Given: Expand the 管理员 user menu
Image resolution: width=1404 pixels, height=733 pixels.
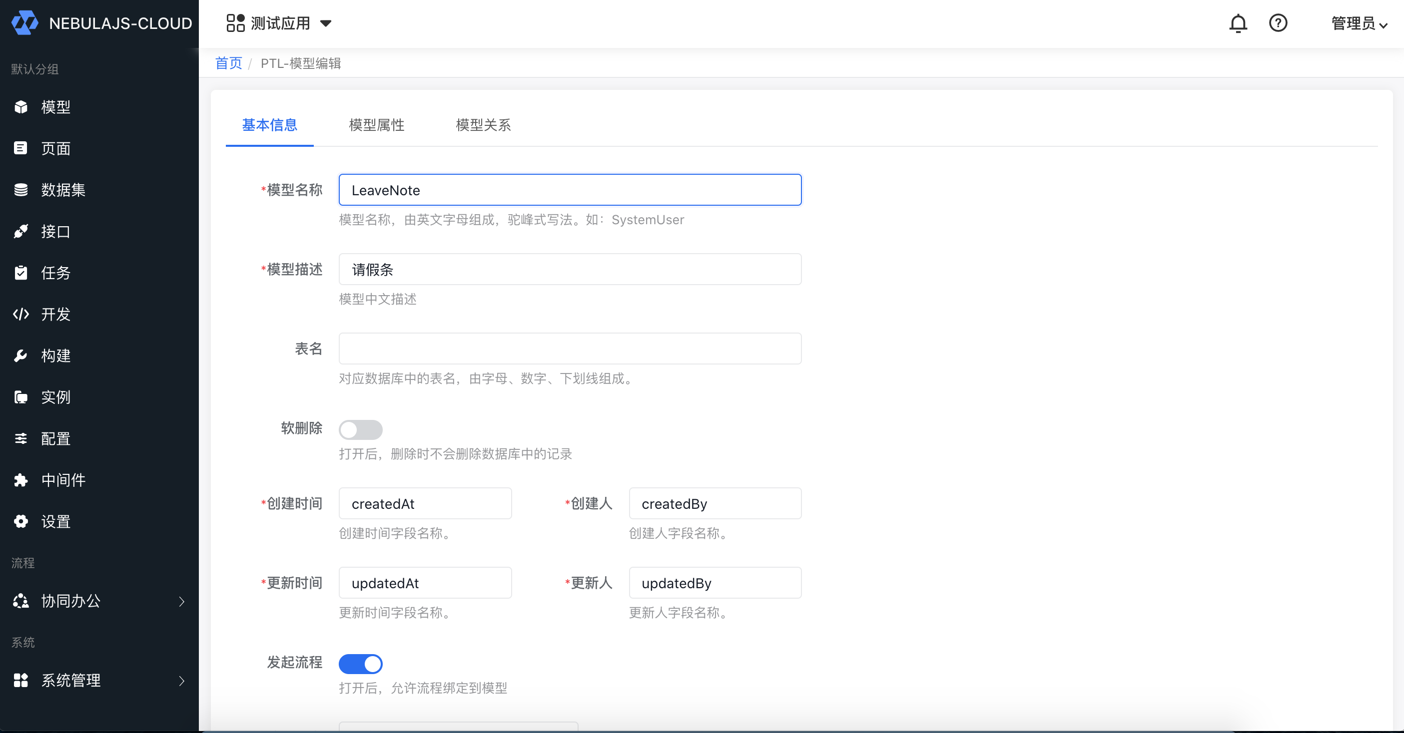Looking at the screenshot, I should (x=1359, y=23).
